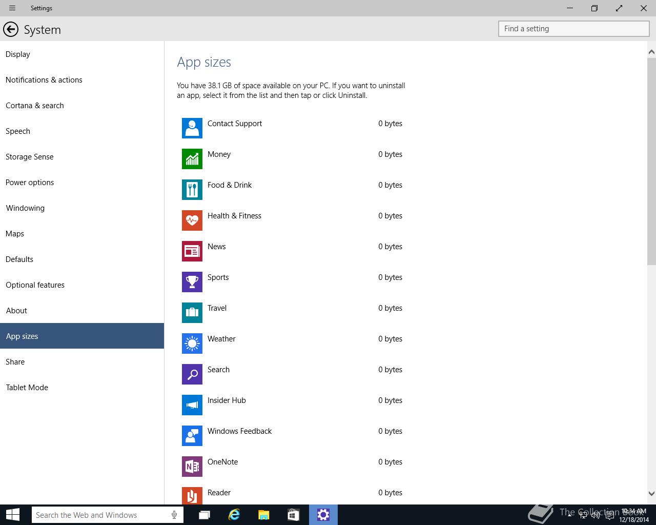Select the Food & Drink app name

click(x=230, y=185)
